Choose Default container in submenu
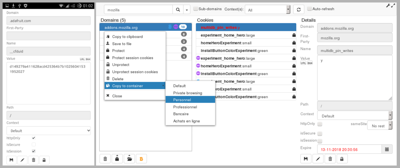This screenshot has height=168, width=400. pyautogui.click(x=190, y=86)
